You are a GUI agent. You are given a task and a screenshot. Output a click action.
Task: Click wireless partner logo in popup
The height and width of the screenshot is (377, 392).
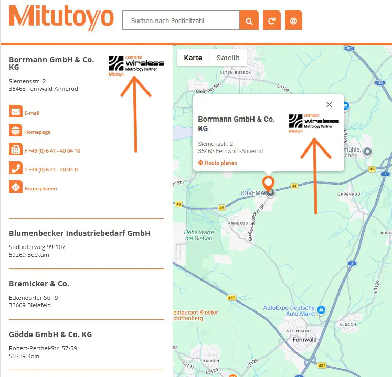[314, 123]
